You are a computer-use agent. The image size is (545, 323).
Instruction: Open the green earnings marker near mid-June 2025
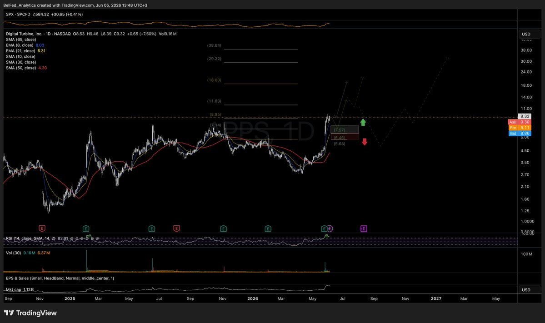(151, 229)
